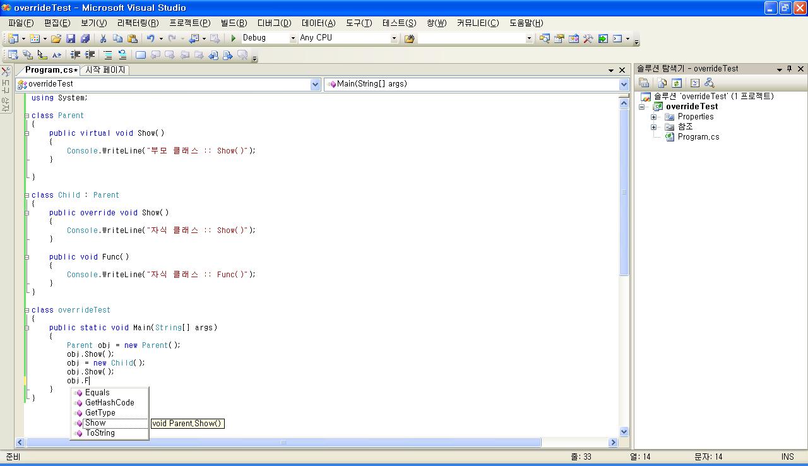The height and width of the screenshot is (466, 808).
Task: Save Program.cs with the floppy icon
Action: coord(71,39)
